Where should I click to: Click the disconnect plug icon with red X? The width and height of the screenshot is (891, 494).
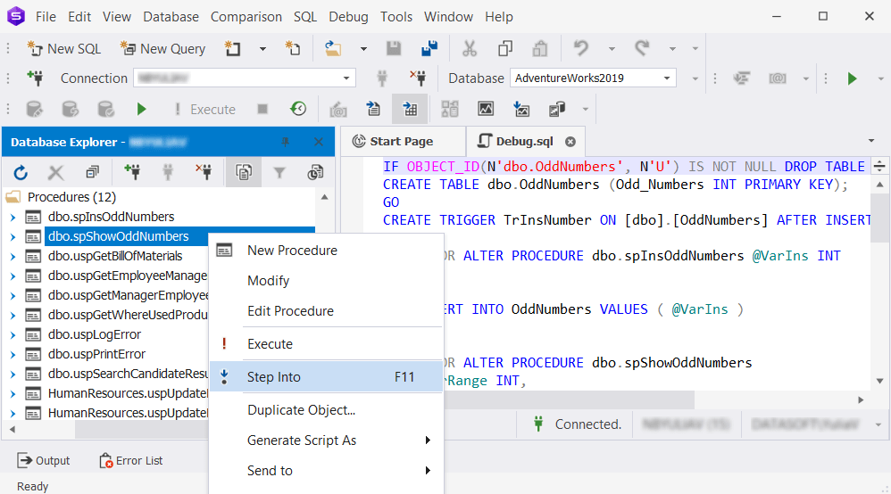(418, 78)
